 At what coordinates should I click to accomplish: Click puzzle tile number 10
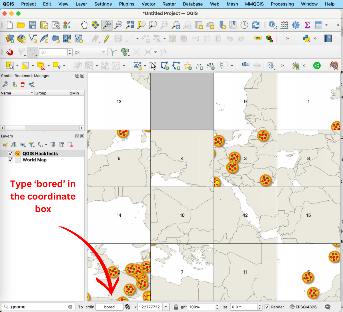click(x=182, y=215)
